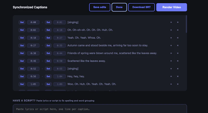Edit caption text 'Hey, hey, hey.'
The image size is (208, 113).
(76, 76)
